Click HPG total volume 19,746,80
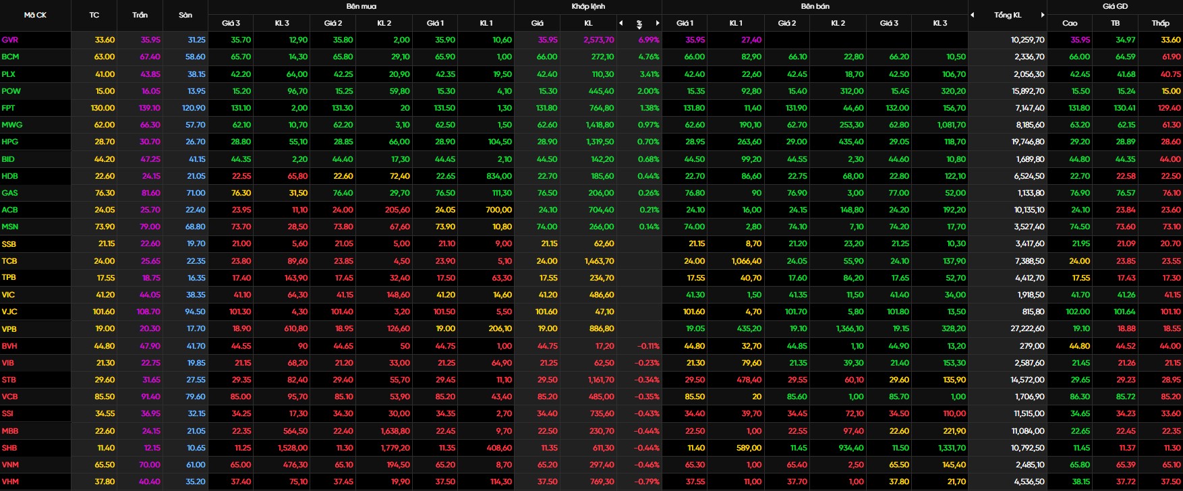 point(1028,142)
